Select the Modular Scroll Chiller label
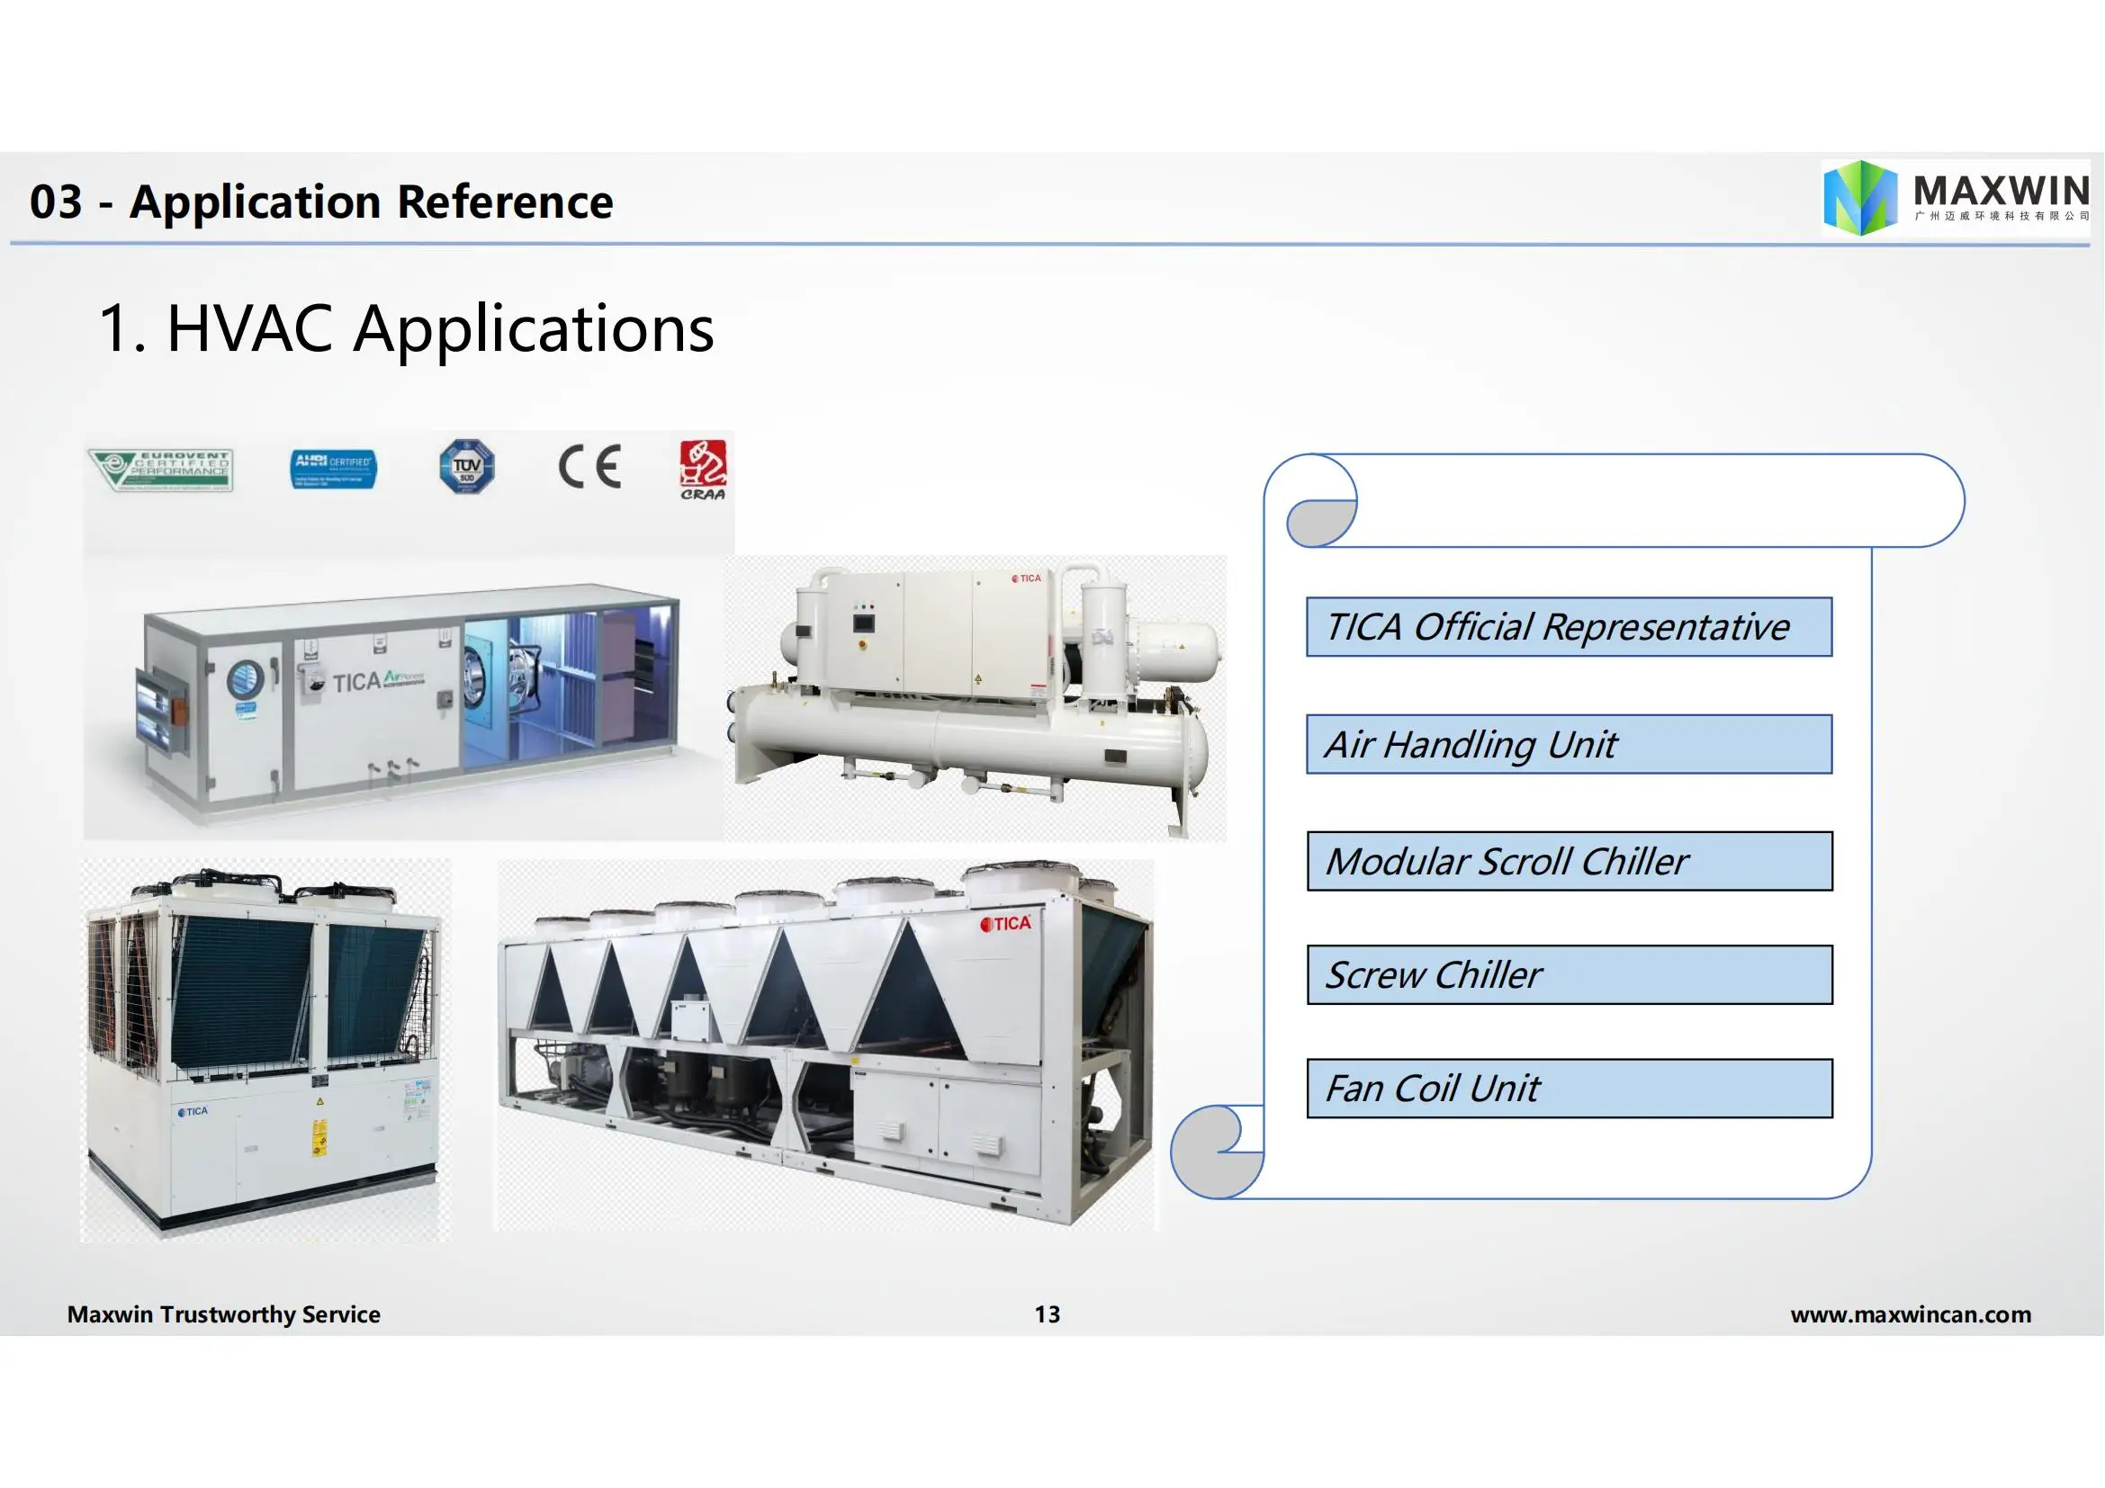This screenshot has height=1488, width=2105. (1569, 861)
